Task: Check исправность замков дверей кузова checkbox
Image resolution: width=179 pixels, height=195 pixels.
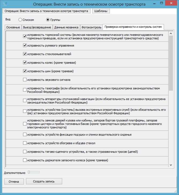Action: point(25,124)
